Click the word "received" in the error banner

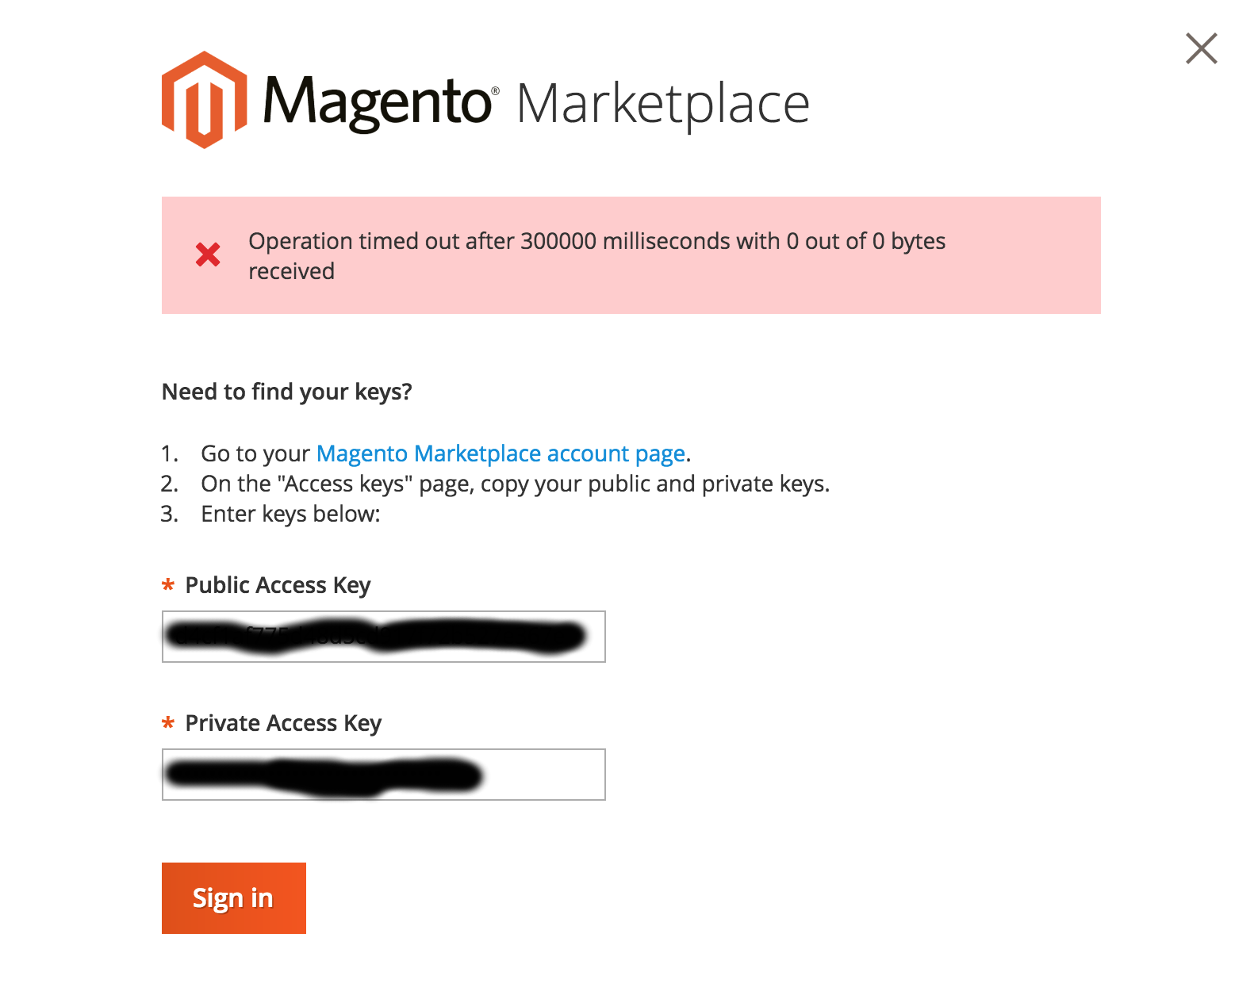(291, 271)
